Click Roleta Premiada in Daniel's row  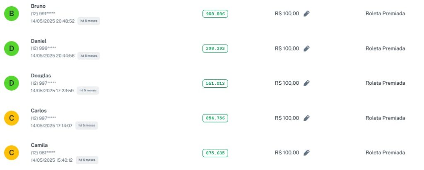[x=385, y=48]
